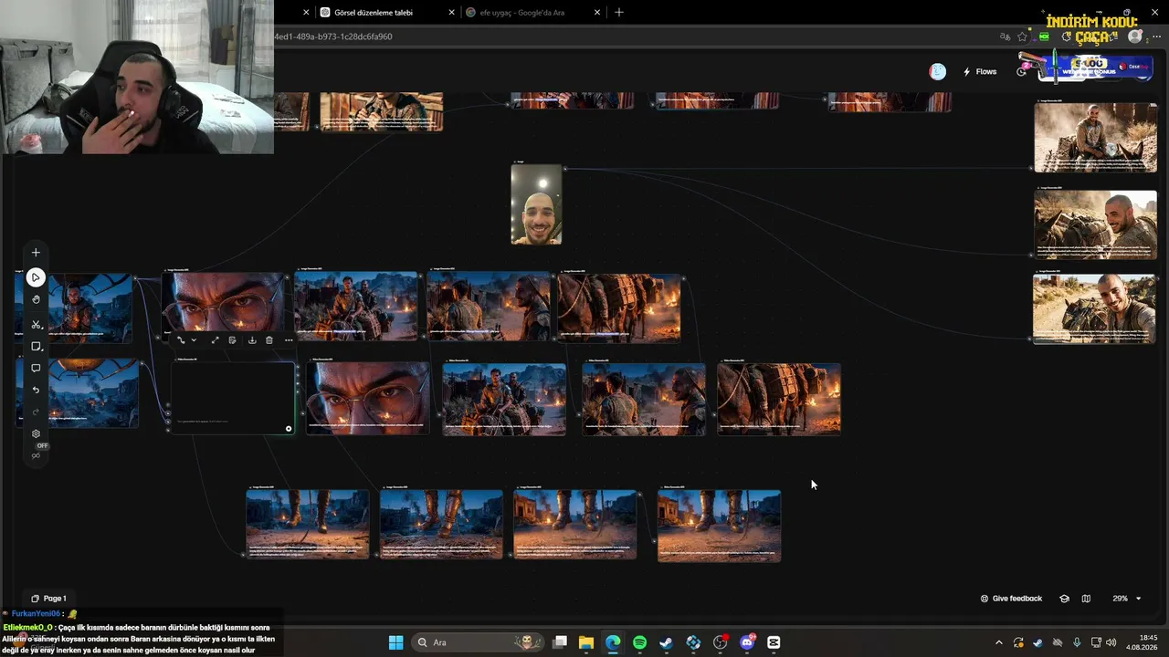
Task: Expand the connection type dropdown arrow
Action: pos(194,340)
